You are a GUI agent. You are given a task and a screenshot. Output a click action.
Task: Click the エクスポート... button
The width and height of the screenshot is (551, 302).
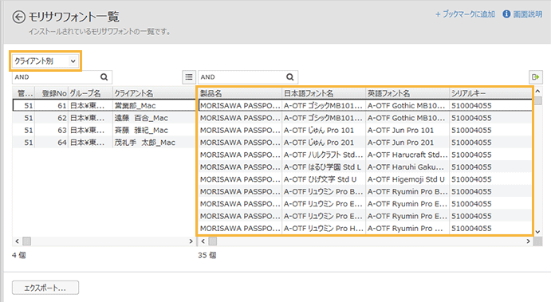pos(45,288)
